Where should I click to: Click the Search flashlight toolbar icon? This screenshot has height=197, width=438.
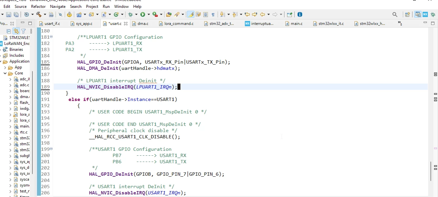tap(178, 14)
